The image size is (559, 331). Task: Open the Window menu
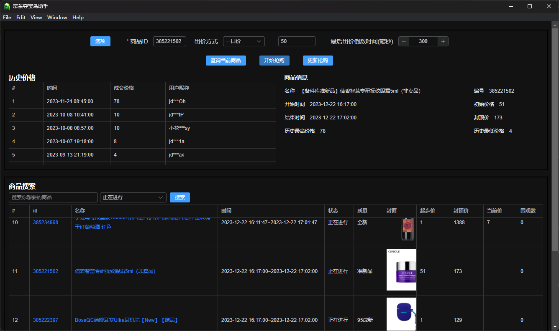[x=57, y=18]
